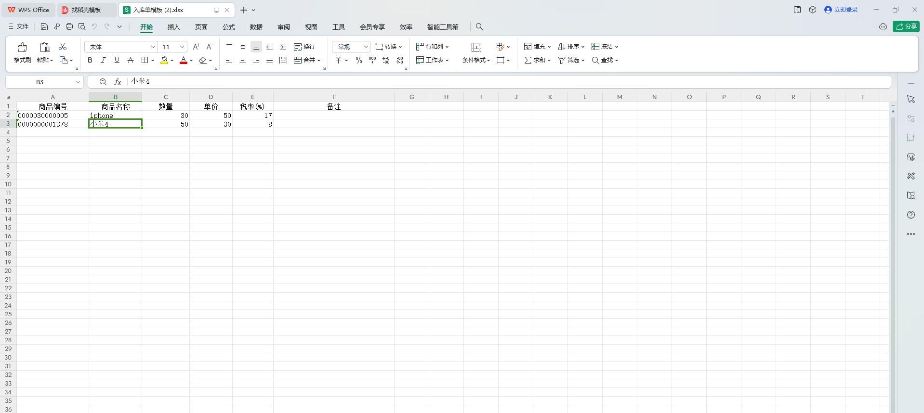Click the save icon in quick toolbar
Image resolution: width=924 pixels, height=413 pixels.
[44, 26]
